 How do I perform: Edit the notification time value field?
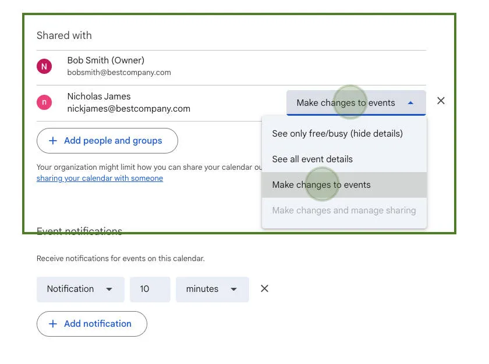[150, 289]
